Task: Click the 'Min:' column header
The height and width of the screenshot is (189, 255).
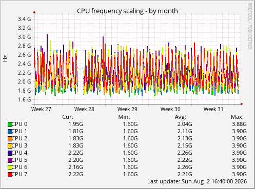Action: point(124,117)
